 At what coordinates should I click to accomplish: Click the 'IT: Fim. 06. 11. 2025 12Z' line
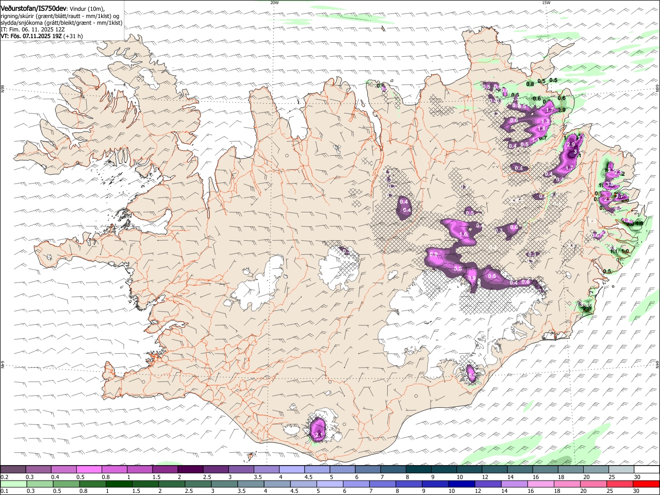(x=32, y=30)
